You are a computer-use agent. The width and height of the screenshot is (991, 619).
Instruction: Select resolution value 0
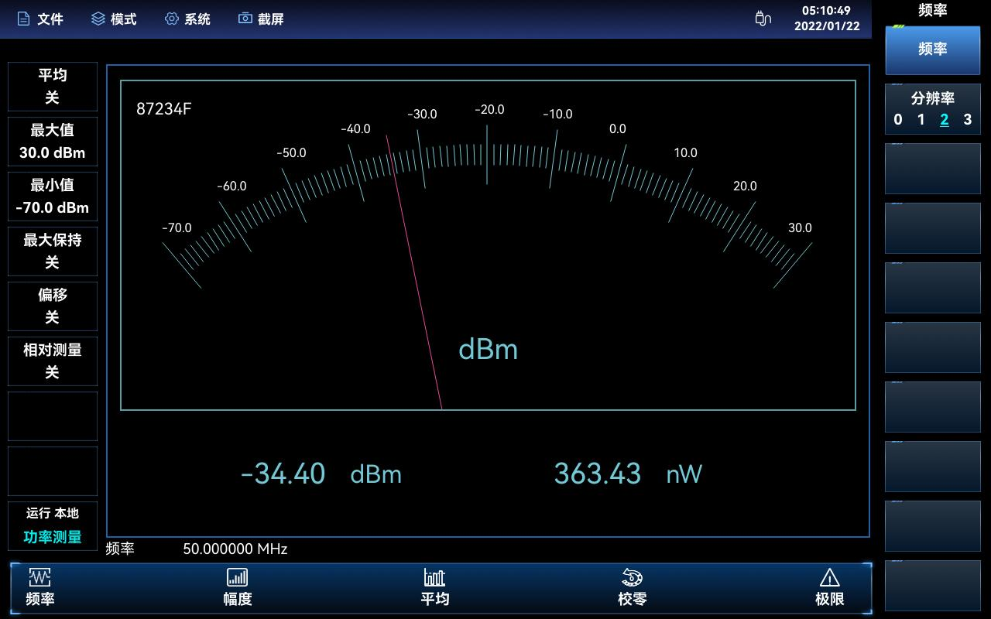[898, 120]
